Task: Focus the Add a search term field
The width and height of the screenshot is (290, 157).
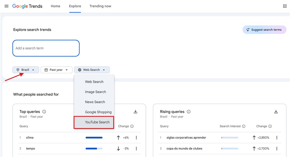Action: pyautogui.click(x=46, y=48)
